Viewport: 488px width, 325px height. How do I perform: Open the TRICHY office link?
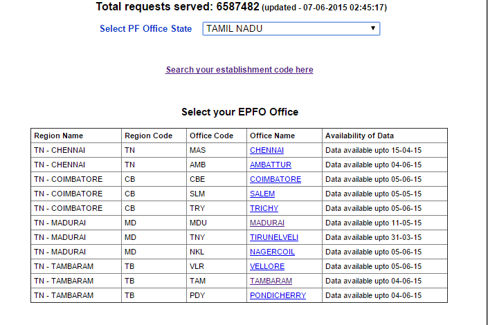tap(264, 208)
